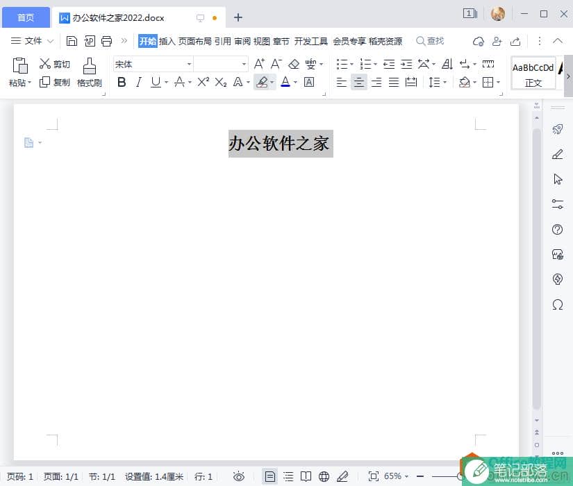Viewport: 573px width, 486px height.
Task: Click the highlight color marker
Action: [262, 82]
